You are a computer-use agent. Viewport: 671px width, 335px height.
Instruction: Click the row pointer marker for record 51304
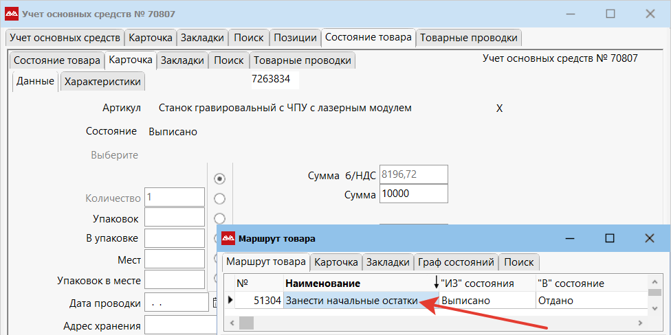231,301
